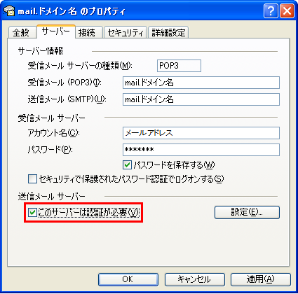Click the mail account icon in title bar
Image resolution: width=298 pixels, height=294 pixels.
pos(9,10)
